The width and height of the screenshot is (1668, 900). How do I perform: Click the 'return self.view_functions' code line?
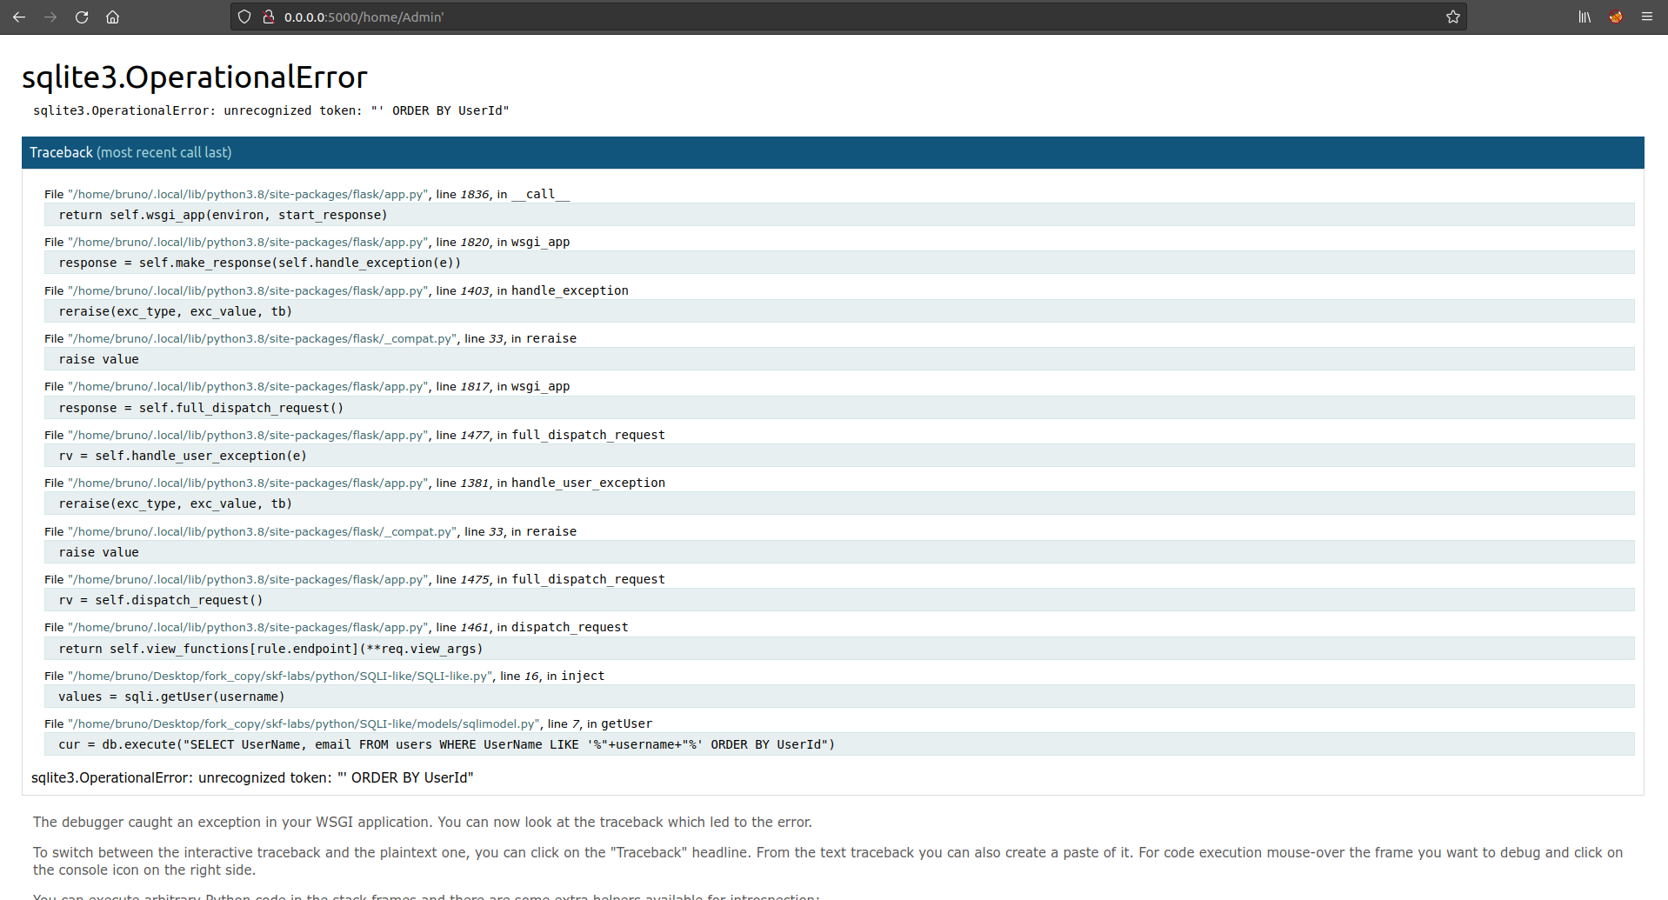click(270, 649)
